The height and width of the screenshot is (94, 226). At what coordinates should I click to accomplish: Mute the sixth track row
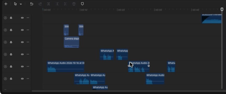coord(22,79)
